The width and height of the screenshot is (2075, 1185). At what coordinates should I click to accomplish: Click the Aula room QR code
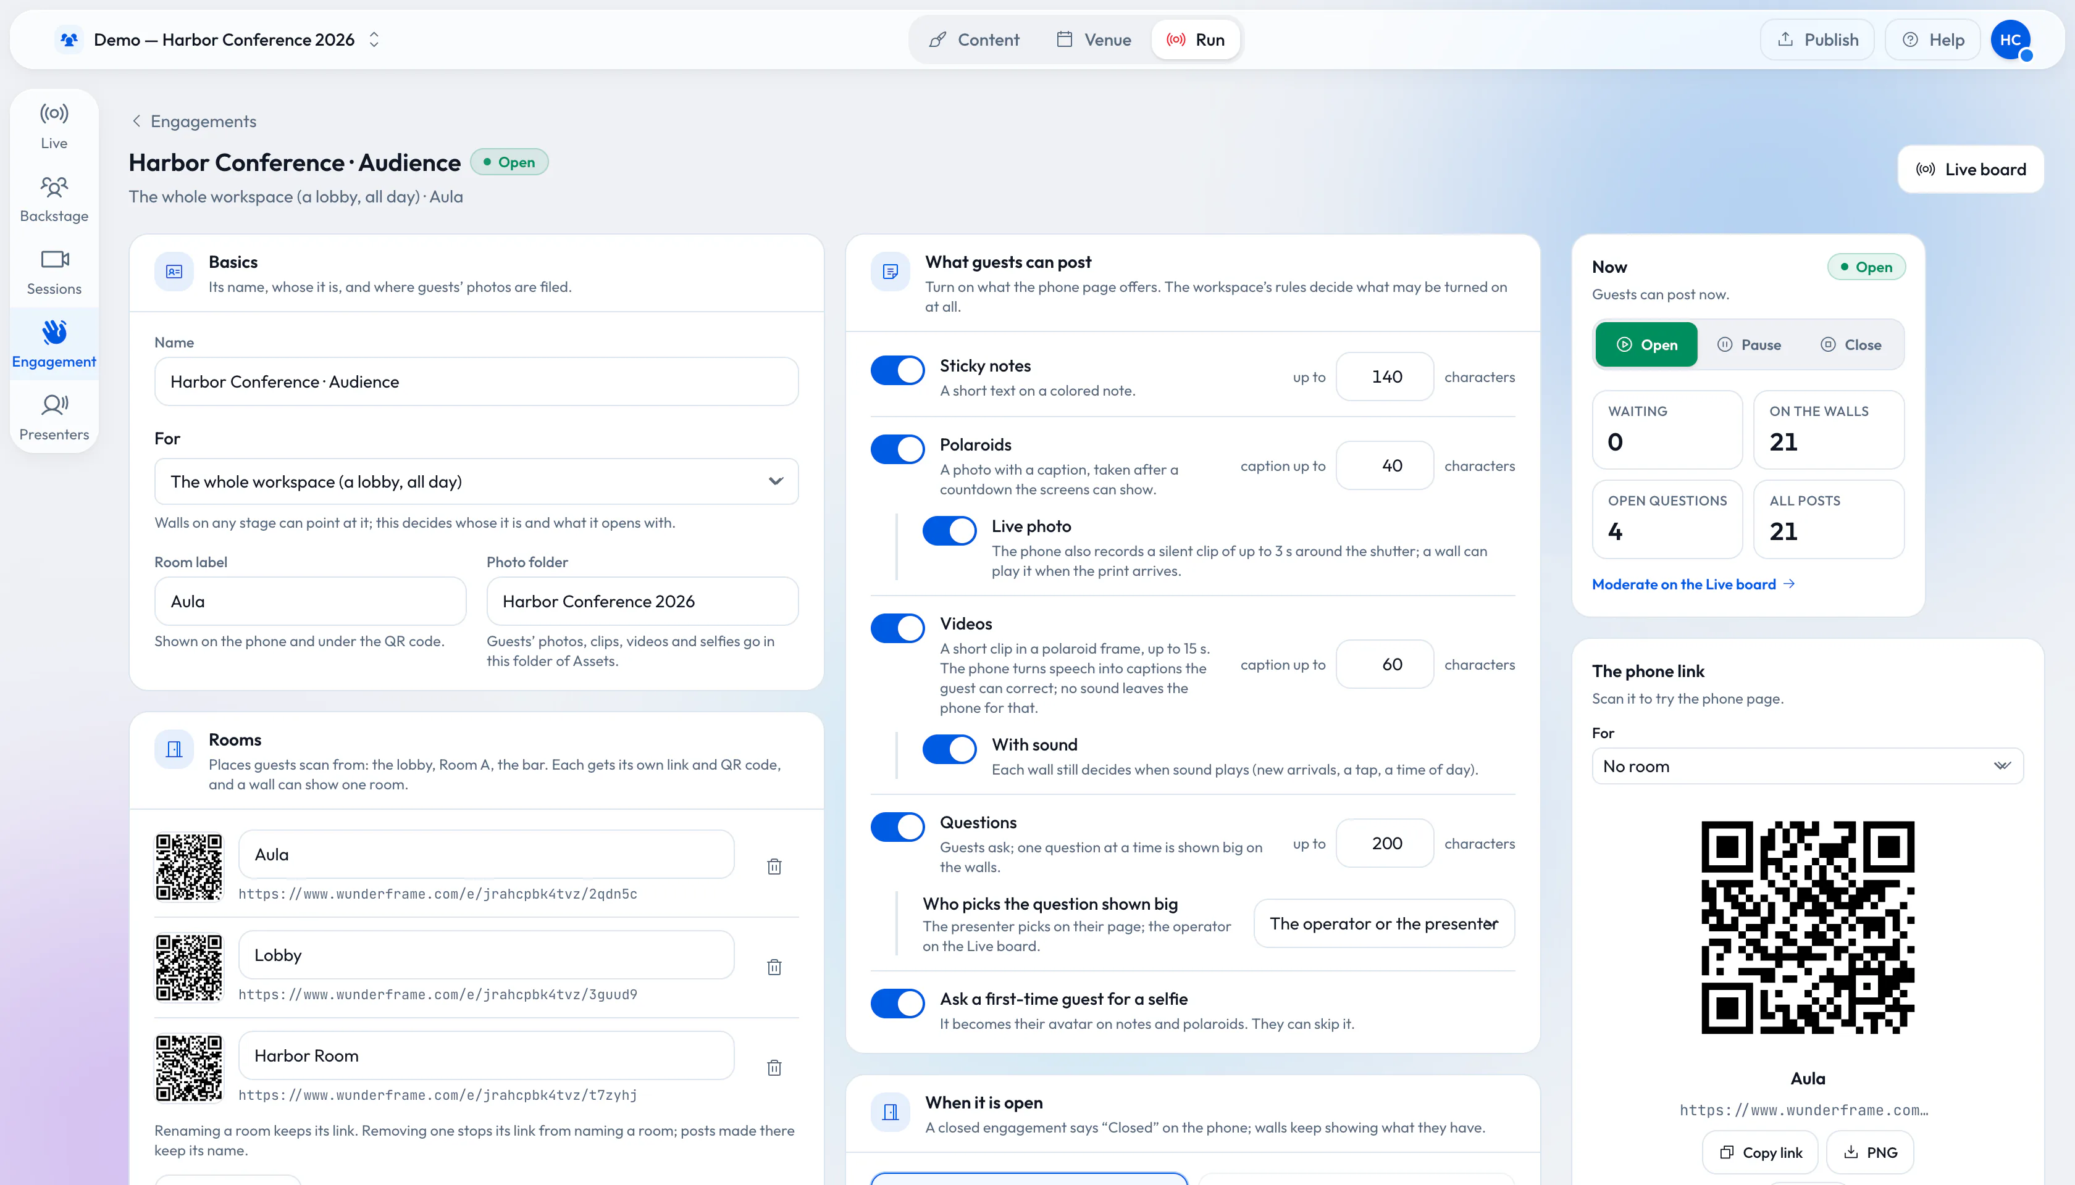189,867
